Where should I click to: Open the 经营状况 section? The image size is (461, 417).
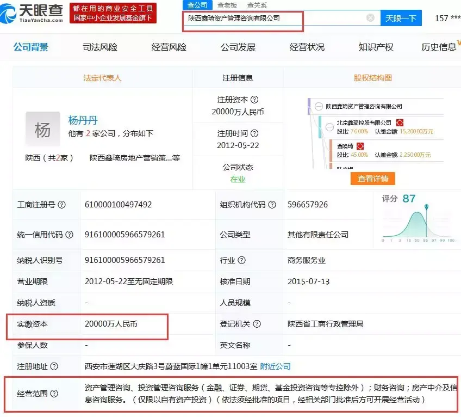coord(307,47)
